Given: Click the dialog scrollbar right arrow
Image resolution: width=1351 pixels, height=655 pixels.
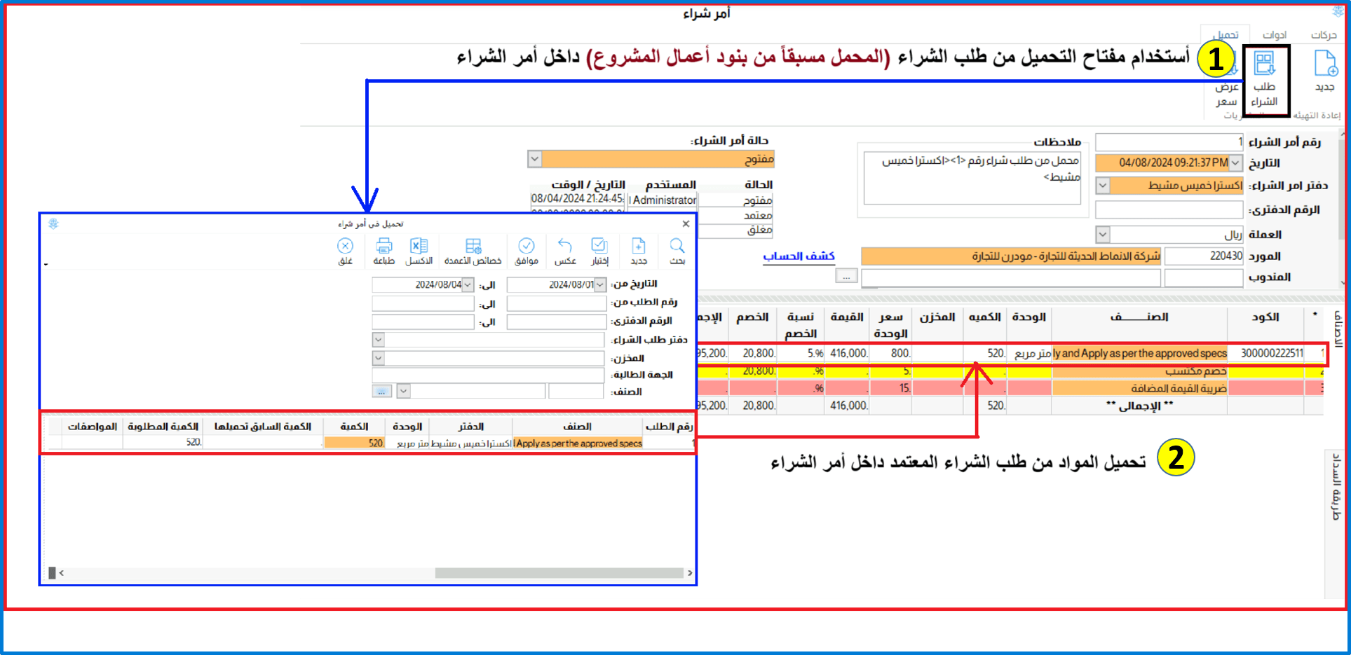Looking at the screenshot, I should pyautogui.click(x=690, y=573).
